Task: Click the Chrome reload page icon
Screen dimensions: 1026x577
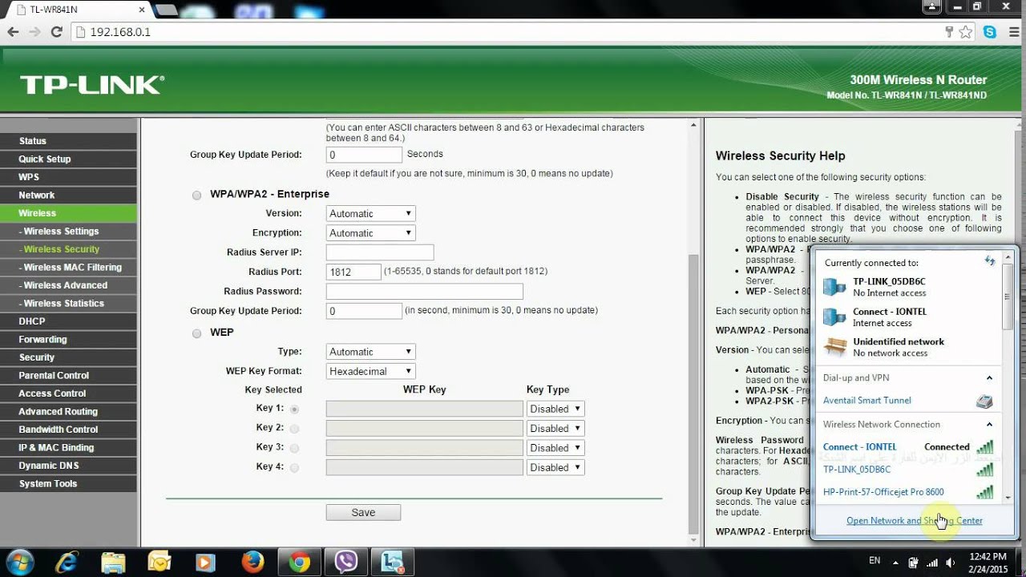Action: click(56, 32)
